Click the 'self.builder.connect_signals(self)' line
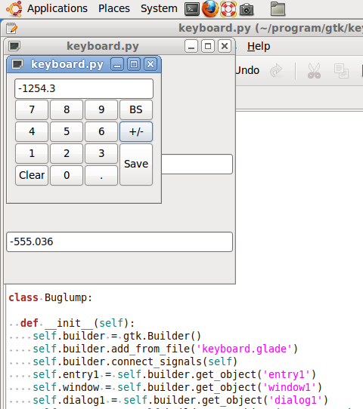 pyautogui.click(x=135, y=361)
